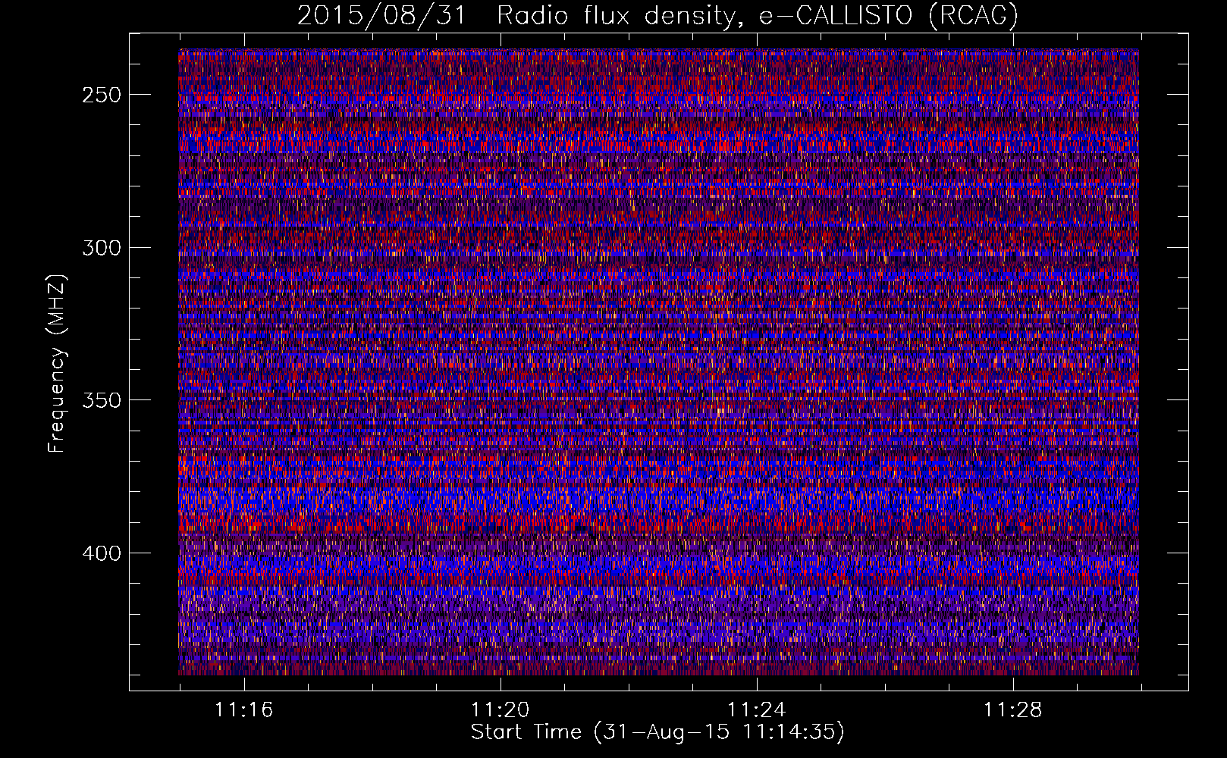The width and height of the screenshot is (1227, 758).
Task: Click the 300 frequency tick label
Action: 102,248
